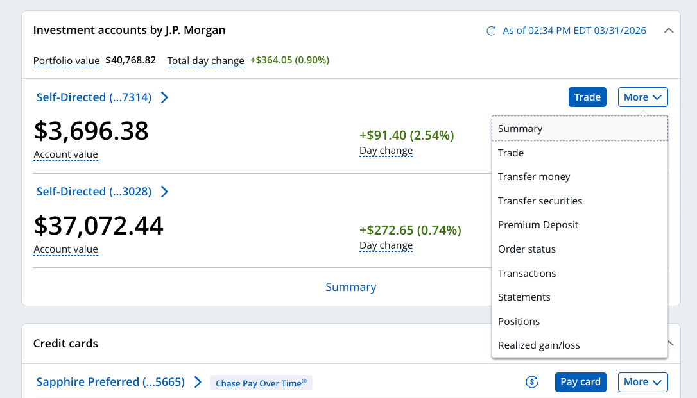This screenshot has width=697, height=398.
Task: Open the More dropdown for Sapphire Preferred
Action: [x=643, y=382]
